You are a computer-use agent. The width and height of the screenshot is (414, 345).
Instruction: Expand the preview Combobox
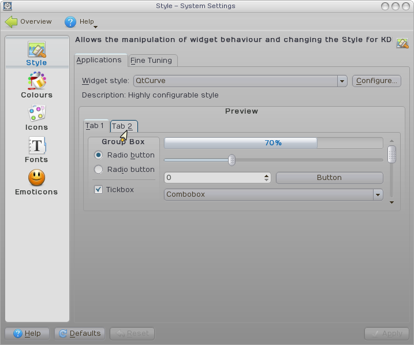coord(274,194)
